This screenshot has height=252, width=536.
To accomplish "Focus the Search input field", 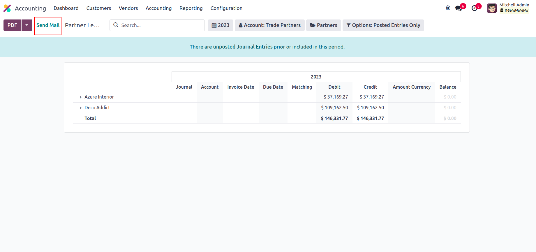I will coord(162,25).
